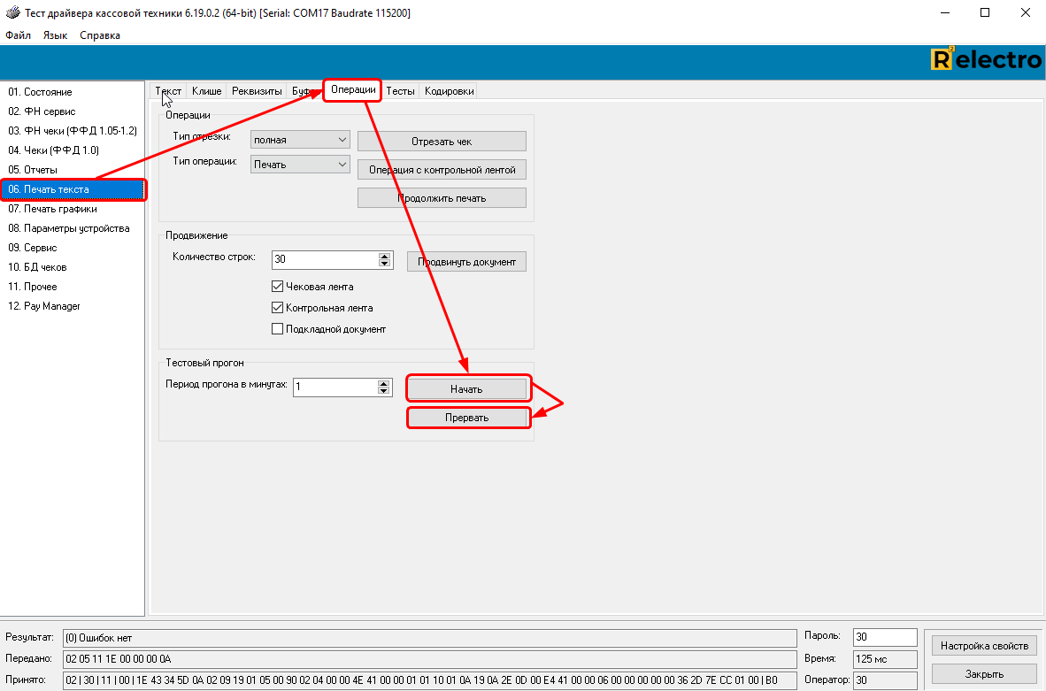Decrease test run period with down spinner

[x=384, y=391]
